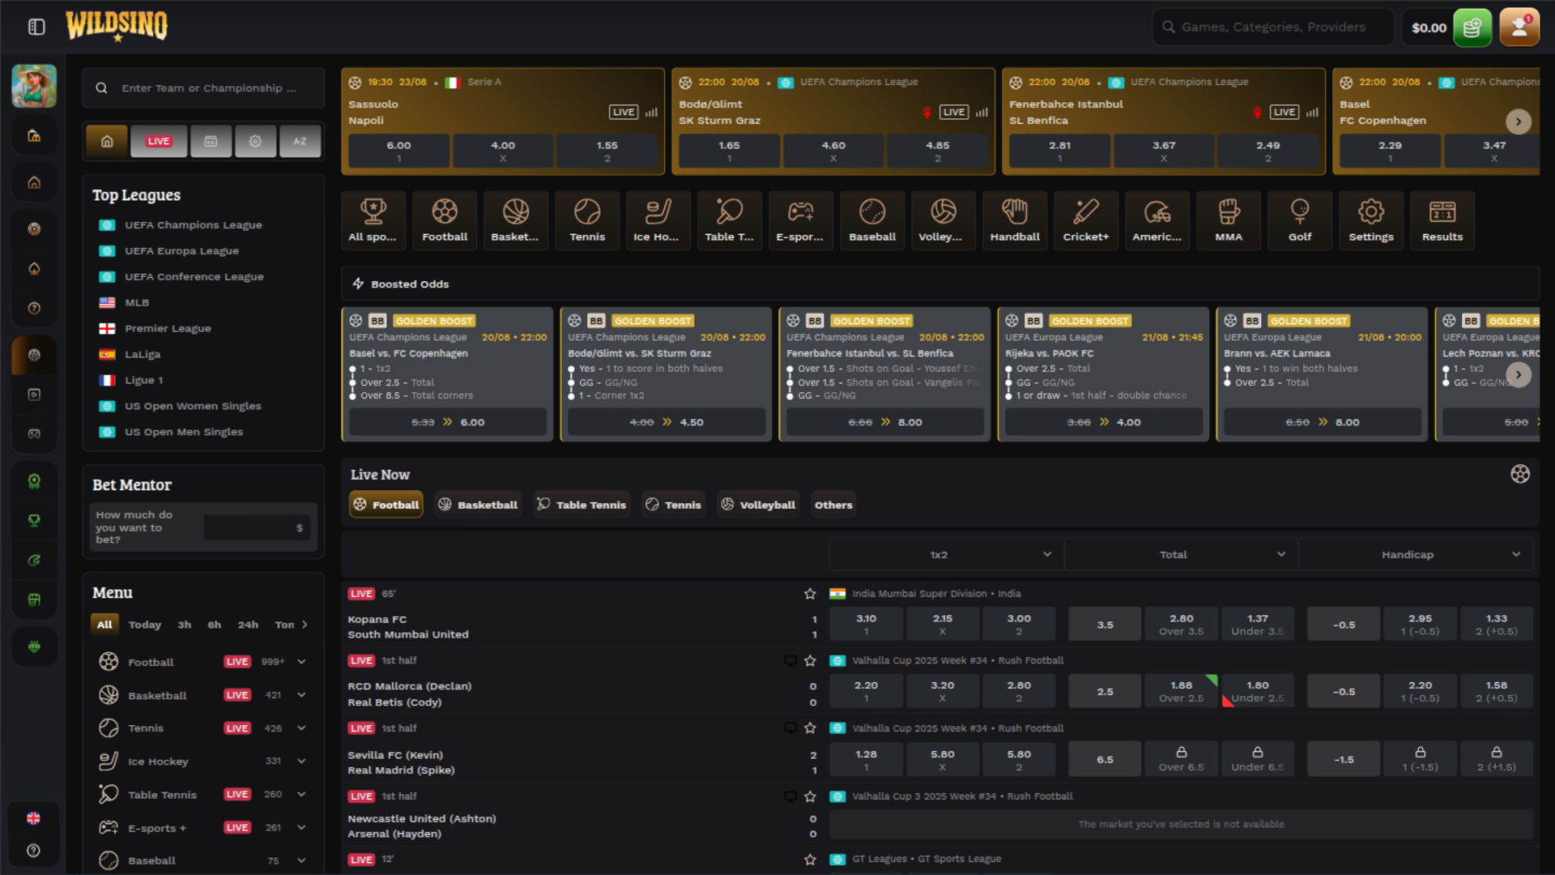Switch to the Basketball tab in Live Now
The height and width of the screenshot is (875, 1555).
click(478, 504)
